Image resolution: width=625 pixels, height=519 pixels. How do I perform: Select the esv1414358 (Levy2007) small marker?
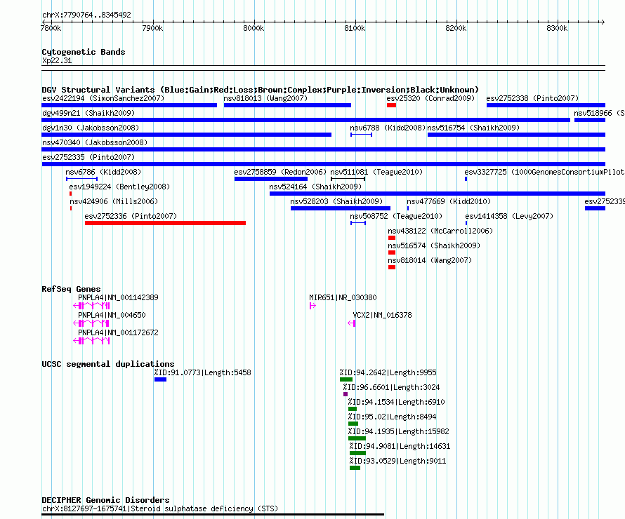[466, 223]
